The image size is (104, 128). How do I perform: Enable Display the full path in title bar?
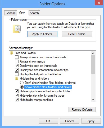coord(17,74)
